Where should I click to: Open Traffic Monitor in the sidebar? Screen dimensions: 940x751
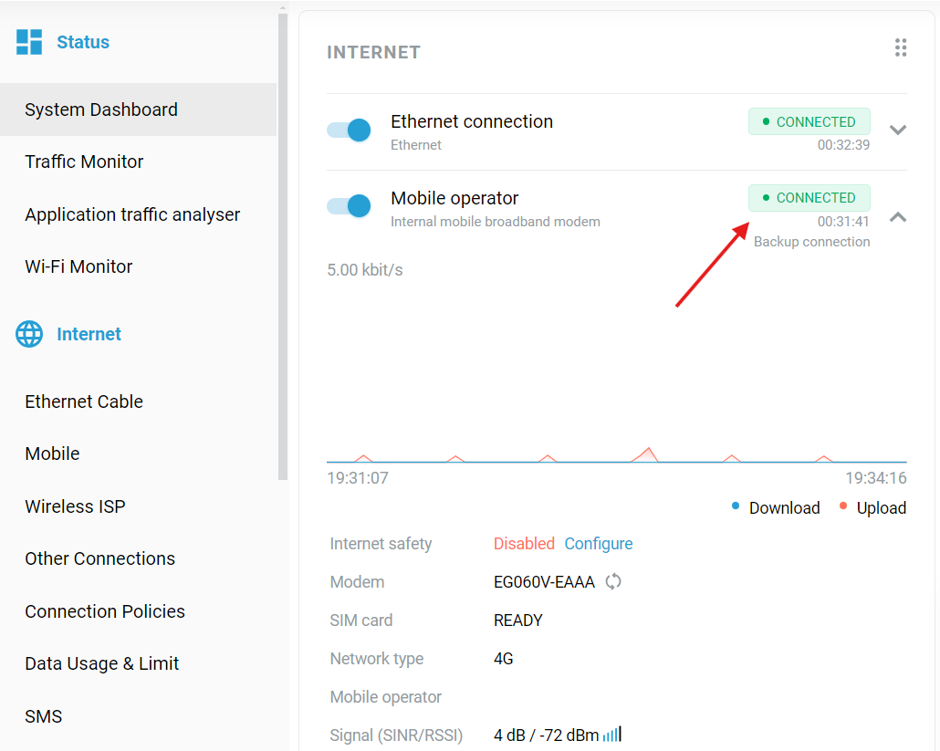84,162
